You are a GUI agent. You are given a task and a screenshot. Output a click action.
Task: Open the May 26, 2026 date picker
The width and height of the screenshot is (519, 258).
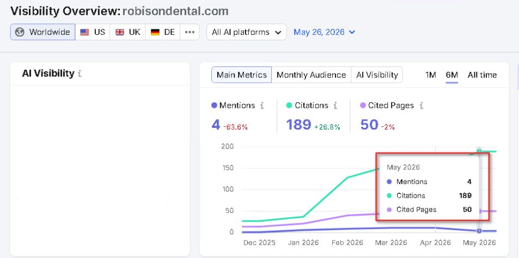(325, 32)
